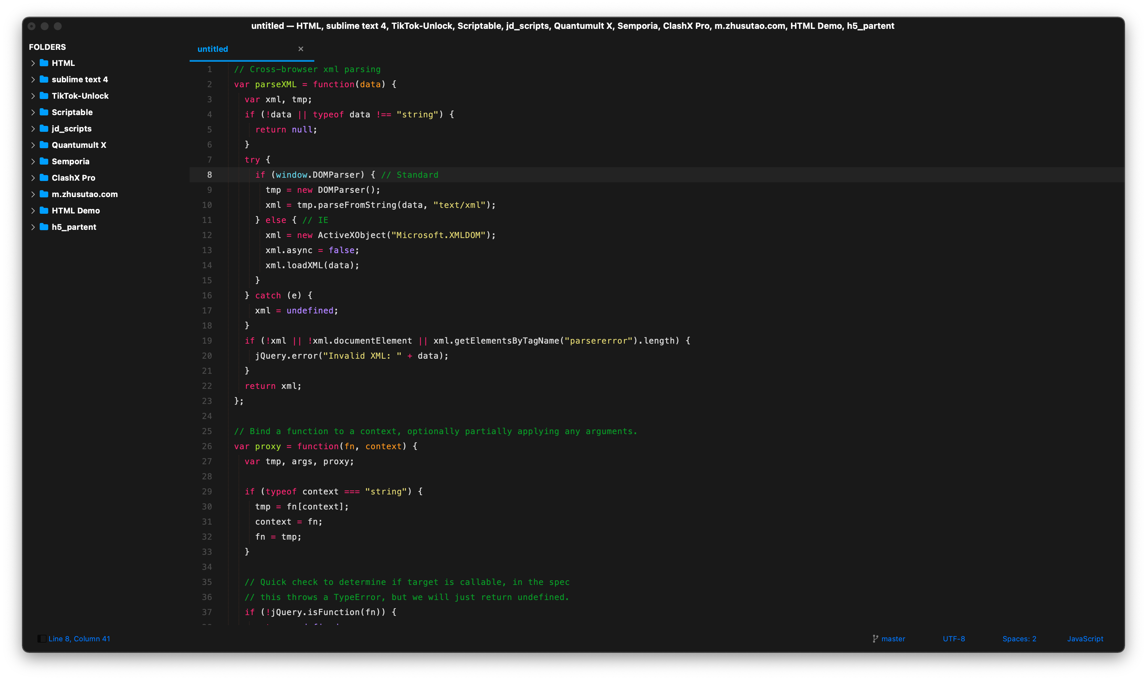Open the UTF-8 encoding selector

953,639
